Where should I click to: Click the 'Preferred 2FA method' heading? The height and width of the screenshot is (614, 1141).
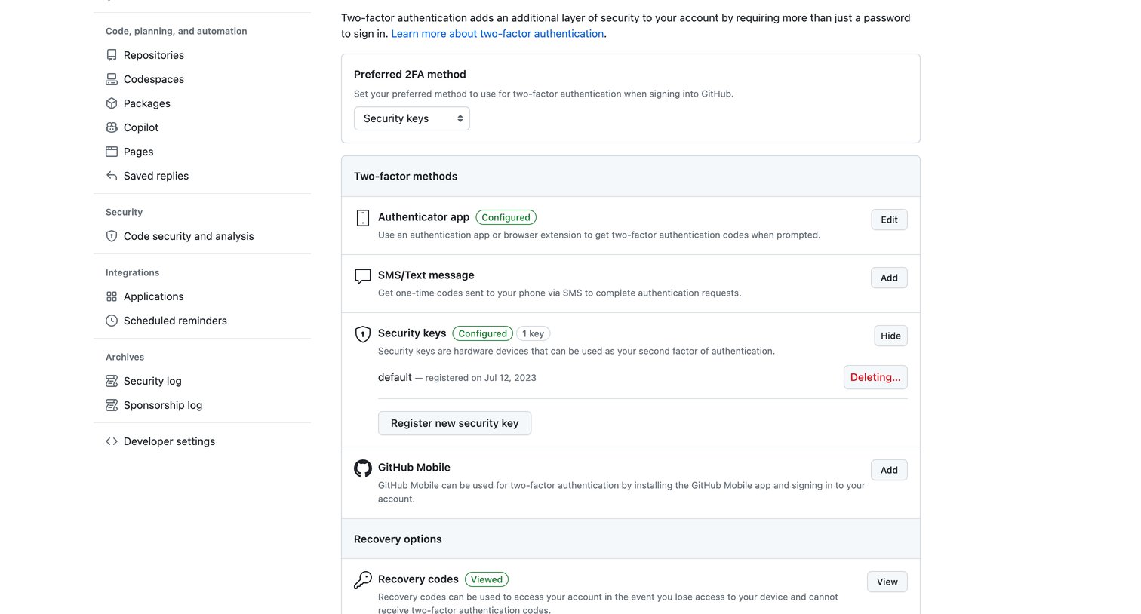tap(410, 74)
